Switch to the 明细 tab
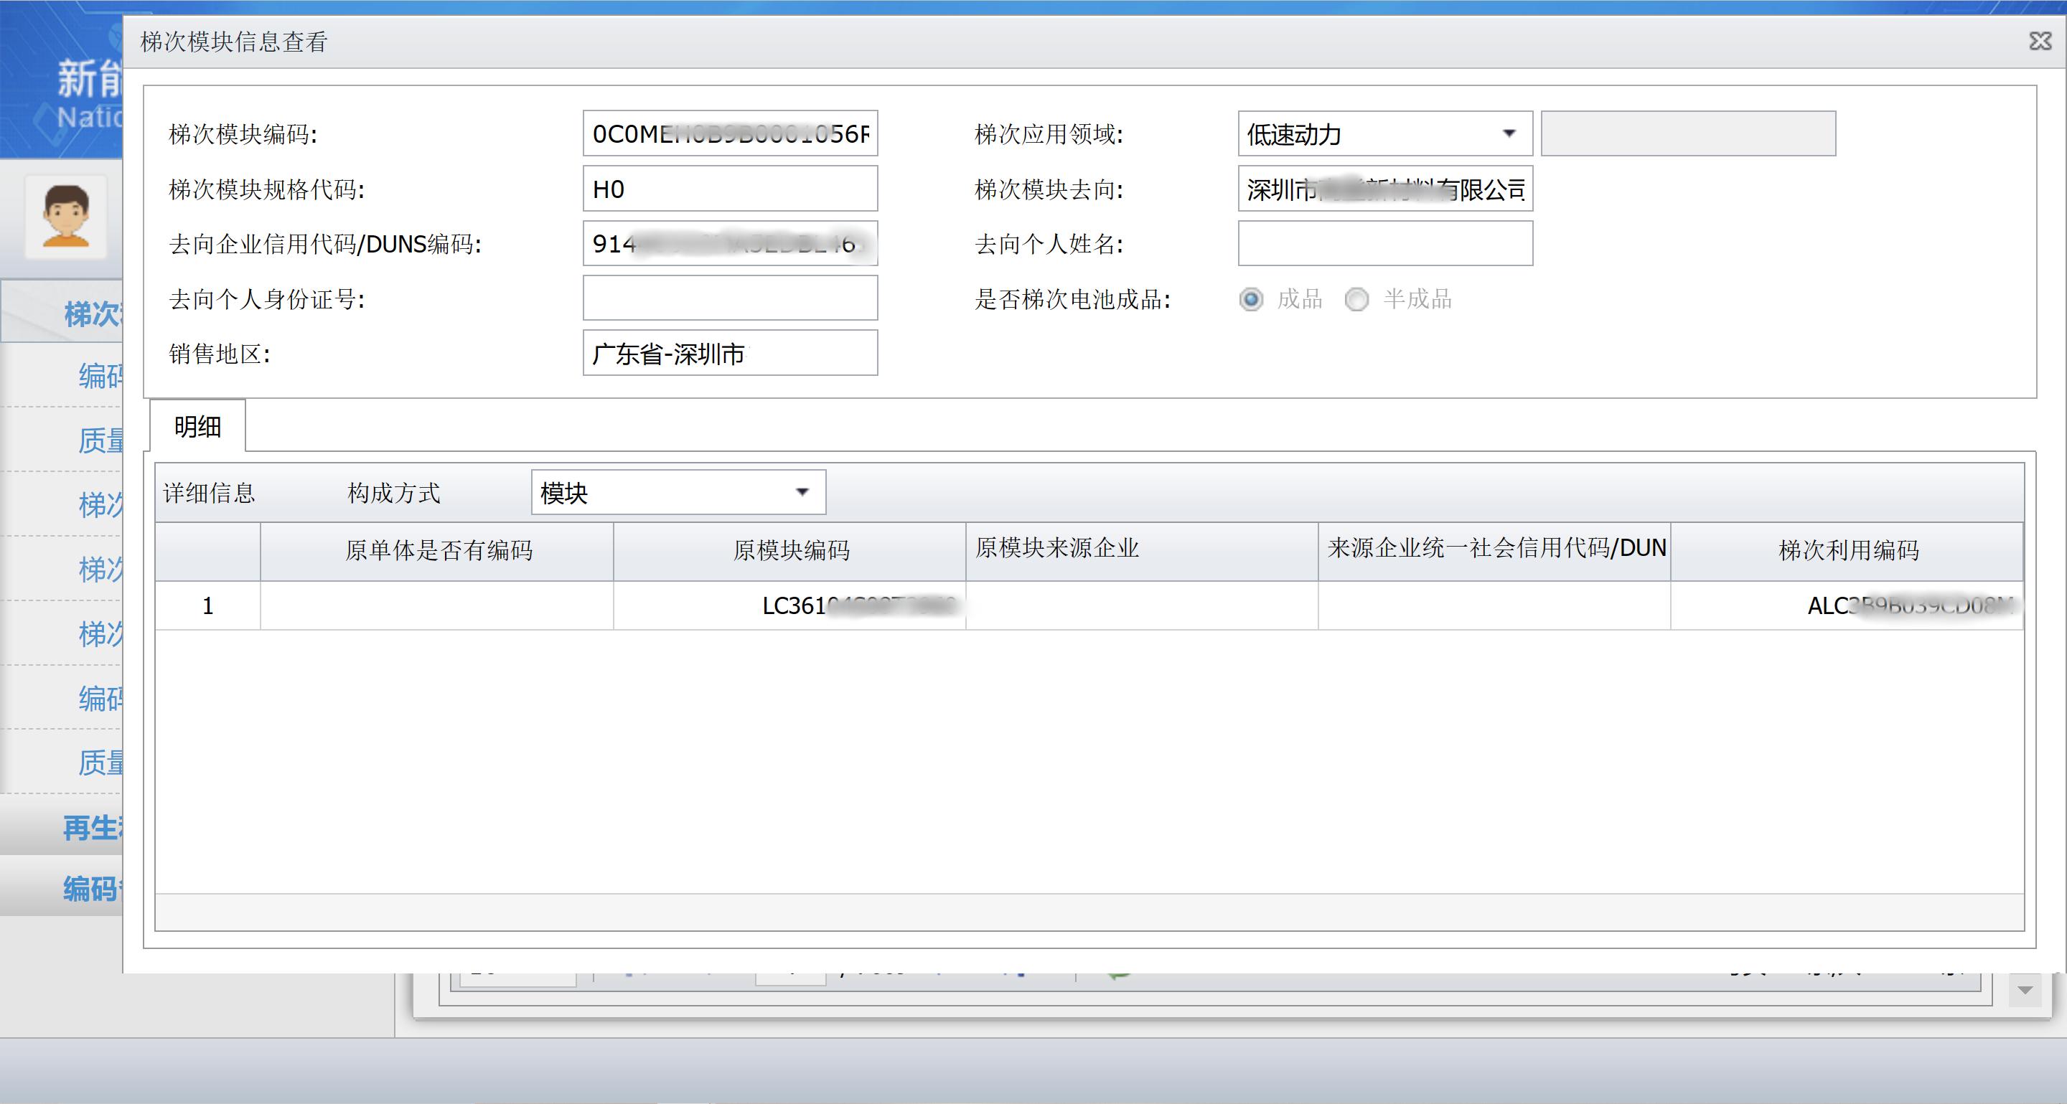 coord(197,425)
